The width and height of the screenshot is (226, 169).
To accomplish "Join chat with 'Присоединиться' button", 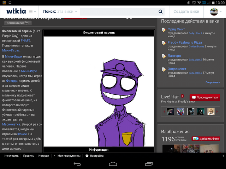I will (x=205, y=98).
